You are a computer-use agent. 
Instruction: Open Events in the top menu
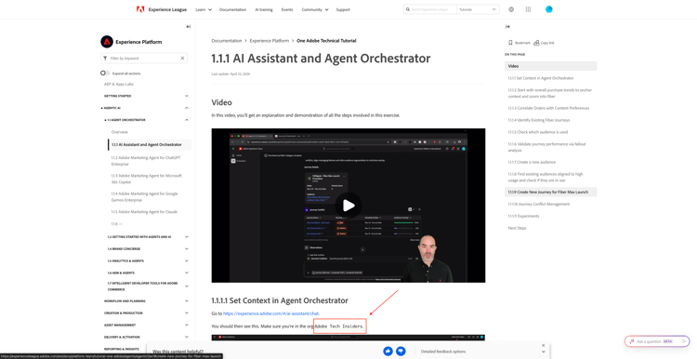[x=287, y=9]
